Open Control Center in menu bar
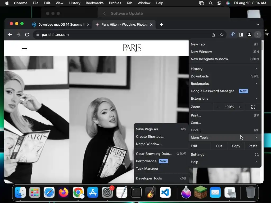 click(219, 3)
